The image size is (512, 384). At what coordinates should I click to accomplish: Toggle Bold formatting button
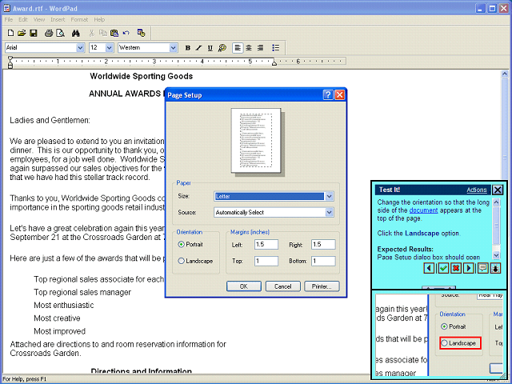(188, 48)
